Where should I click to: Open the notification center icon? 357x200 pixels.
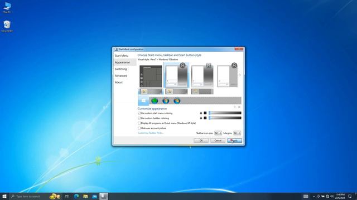click(x=350, y=196)
